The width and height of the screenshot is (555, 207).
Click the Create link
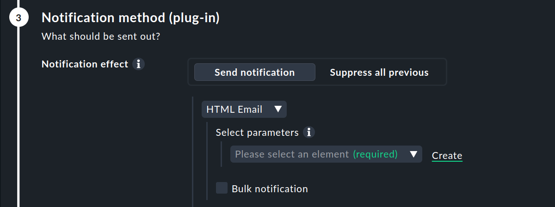(447, 156)
